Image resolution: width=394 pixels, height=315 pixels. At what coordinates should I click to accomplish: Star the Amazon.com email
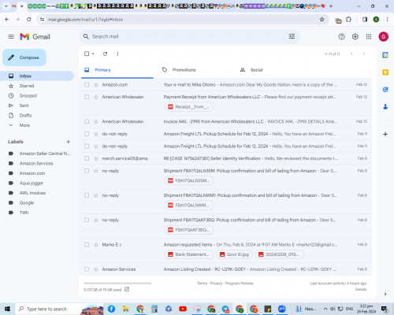pyautogui.click(x=96, y=85)
